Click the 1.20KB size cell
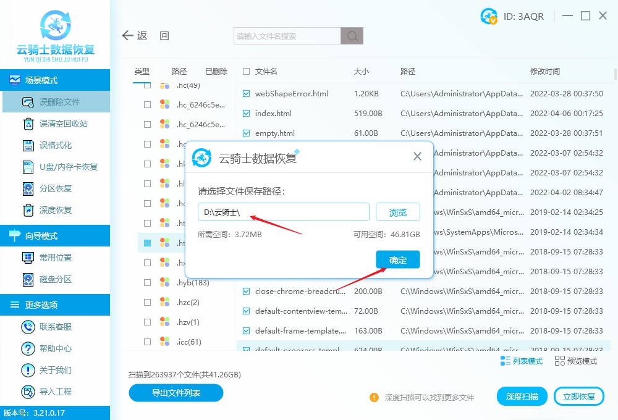 click(x=366, y=94)
